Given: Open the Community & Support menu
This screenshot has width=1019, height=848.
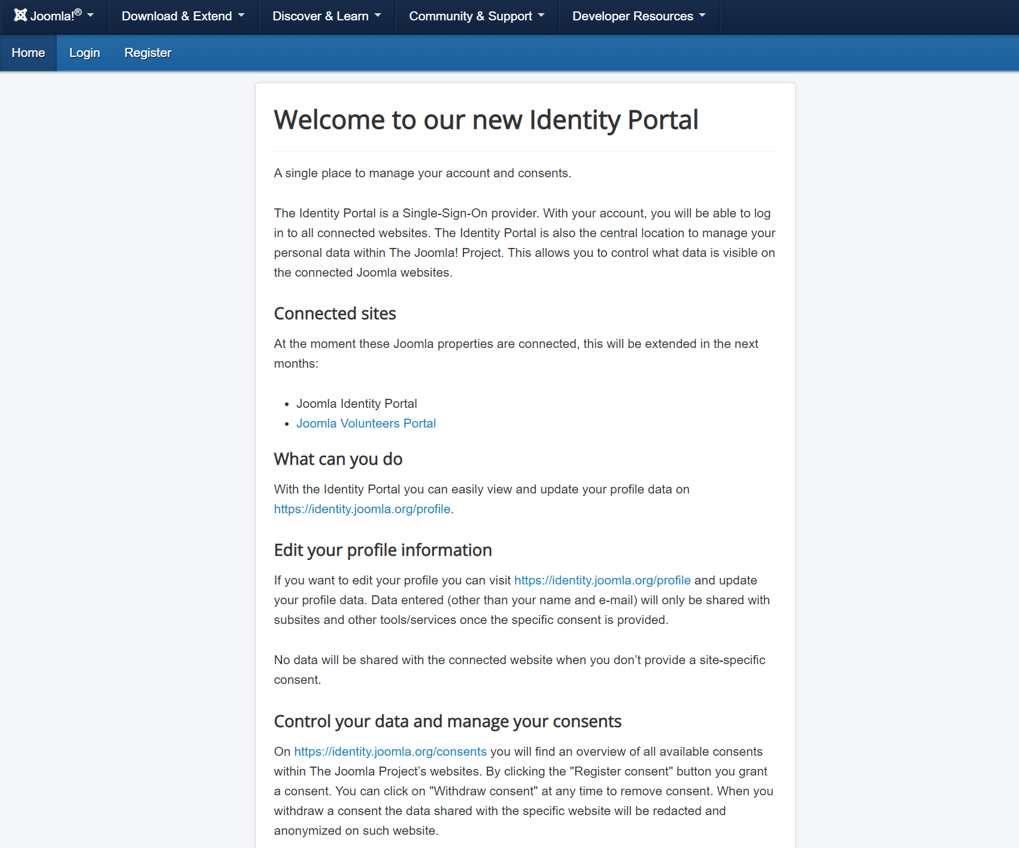Looking at the screenshot, I should click(x=470, y=16).
